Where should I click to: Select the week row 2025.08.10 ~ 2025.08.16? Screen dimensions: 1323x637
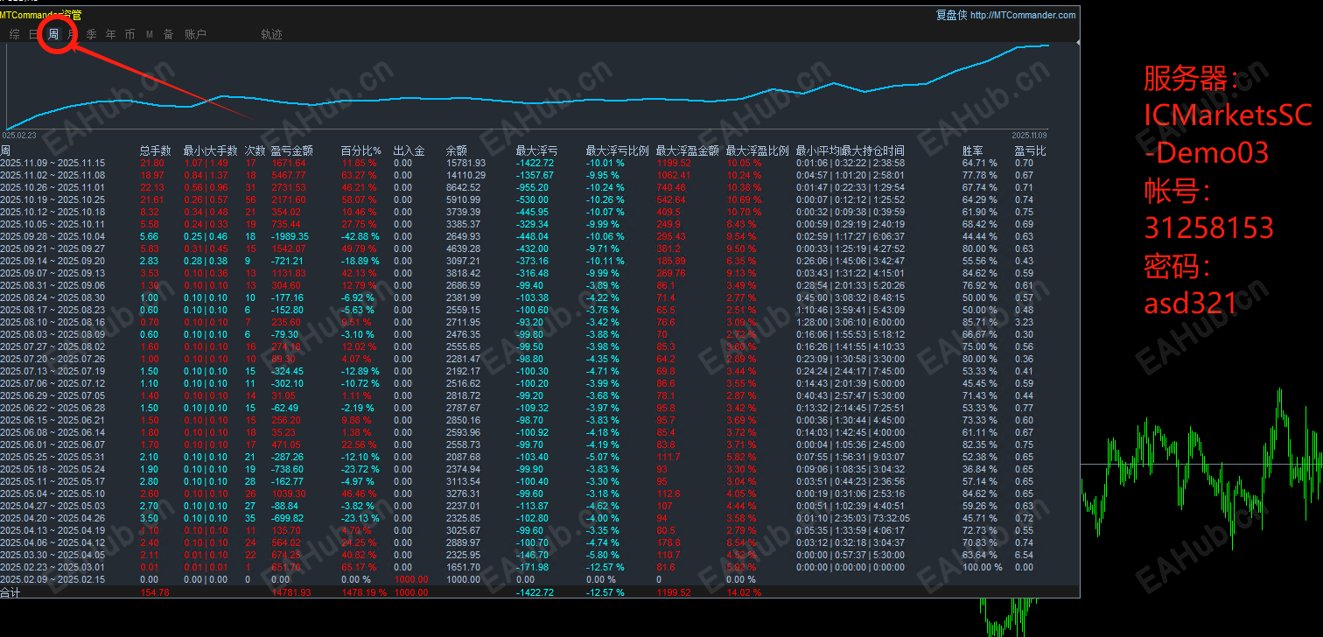tap(539, 322)
